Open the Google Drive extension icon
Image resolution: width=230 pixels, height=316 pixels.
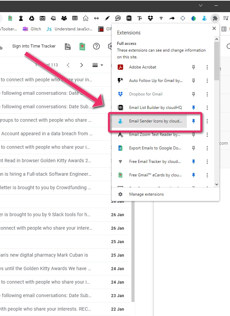[32, 18]
